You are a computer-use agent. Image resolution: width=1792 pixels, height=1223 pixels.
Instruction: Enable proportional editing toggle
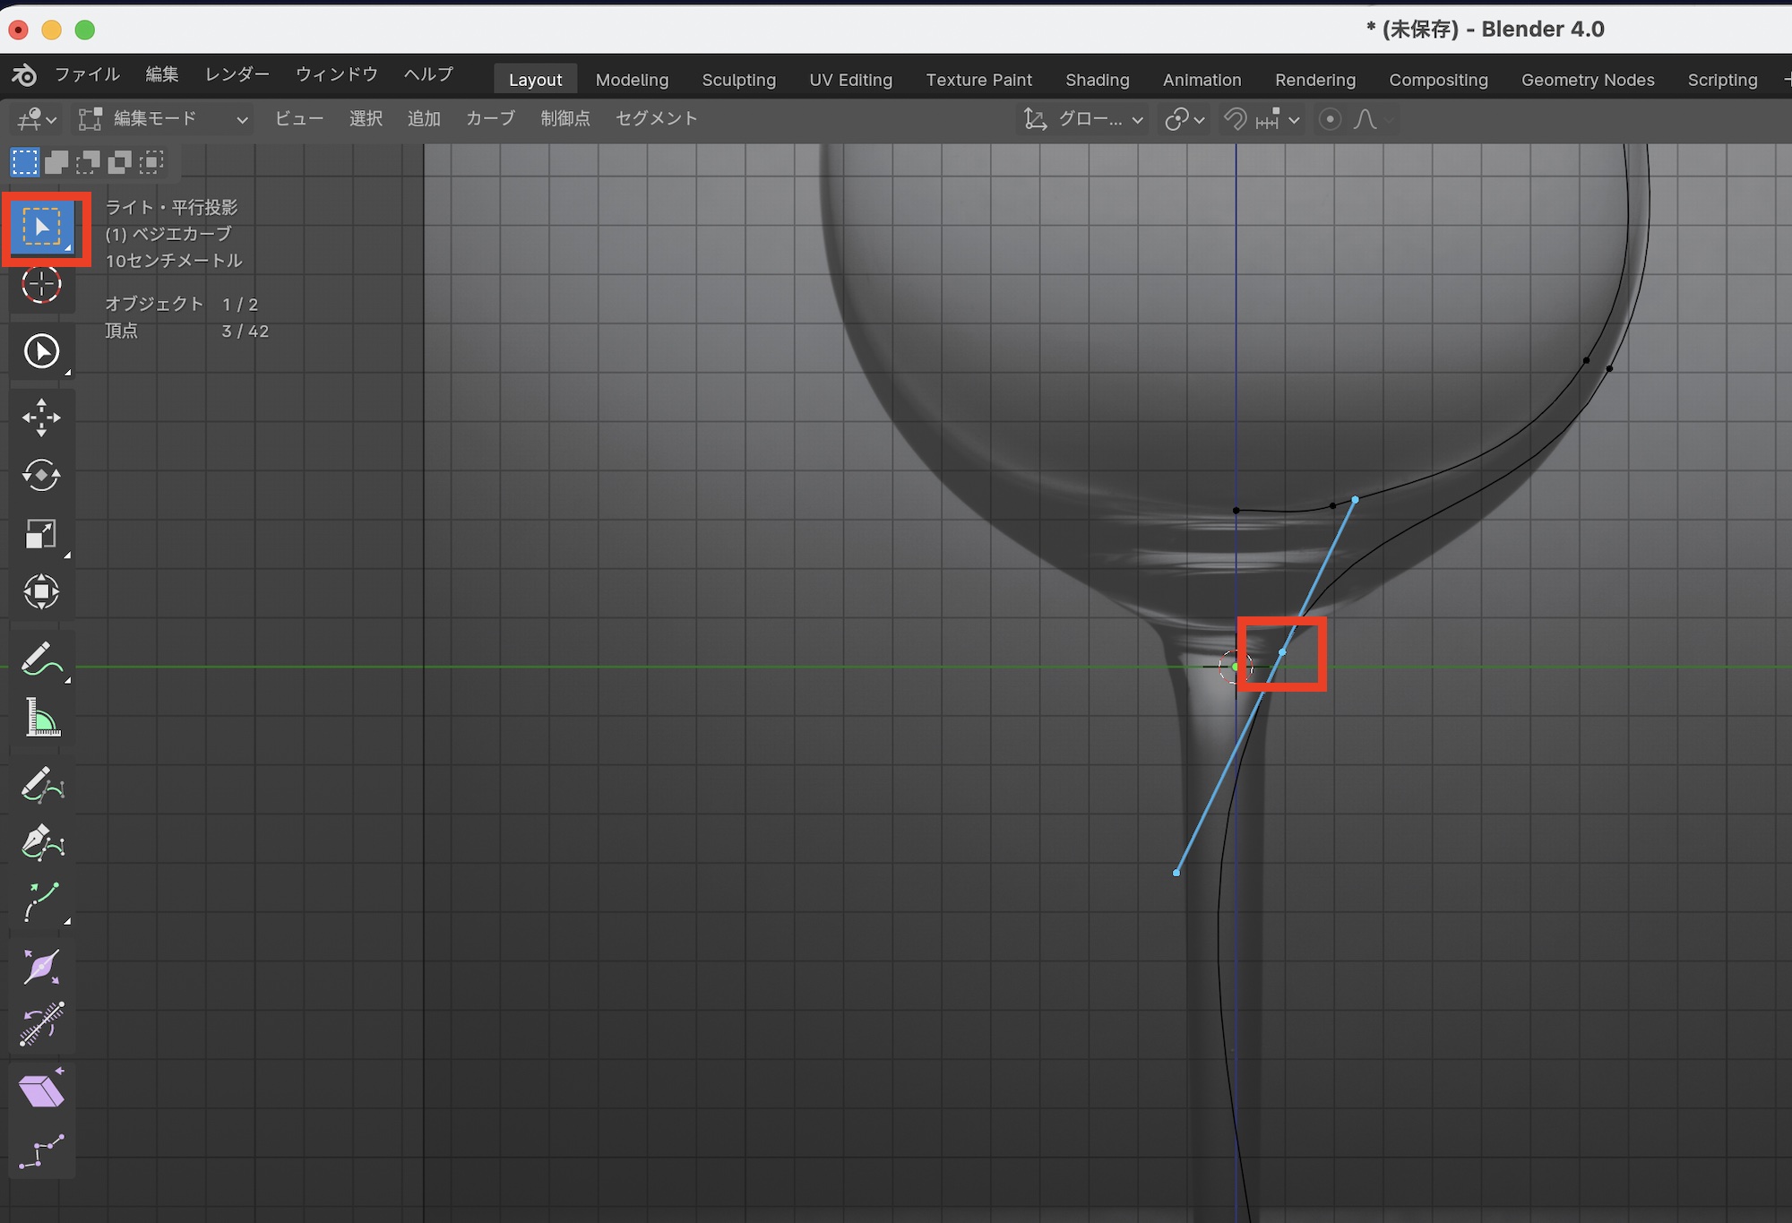(x=1330, y=119)
